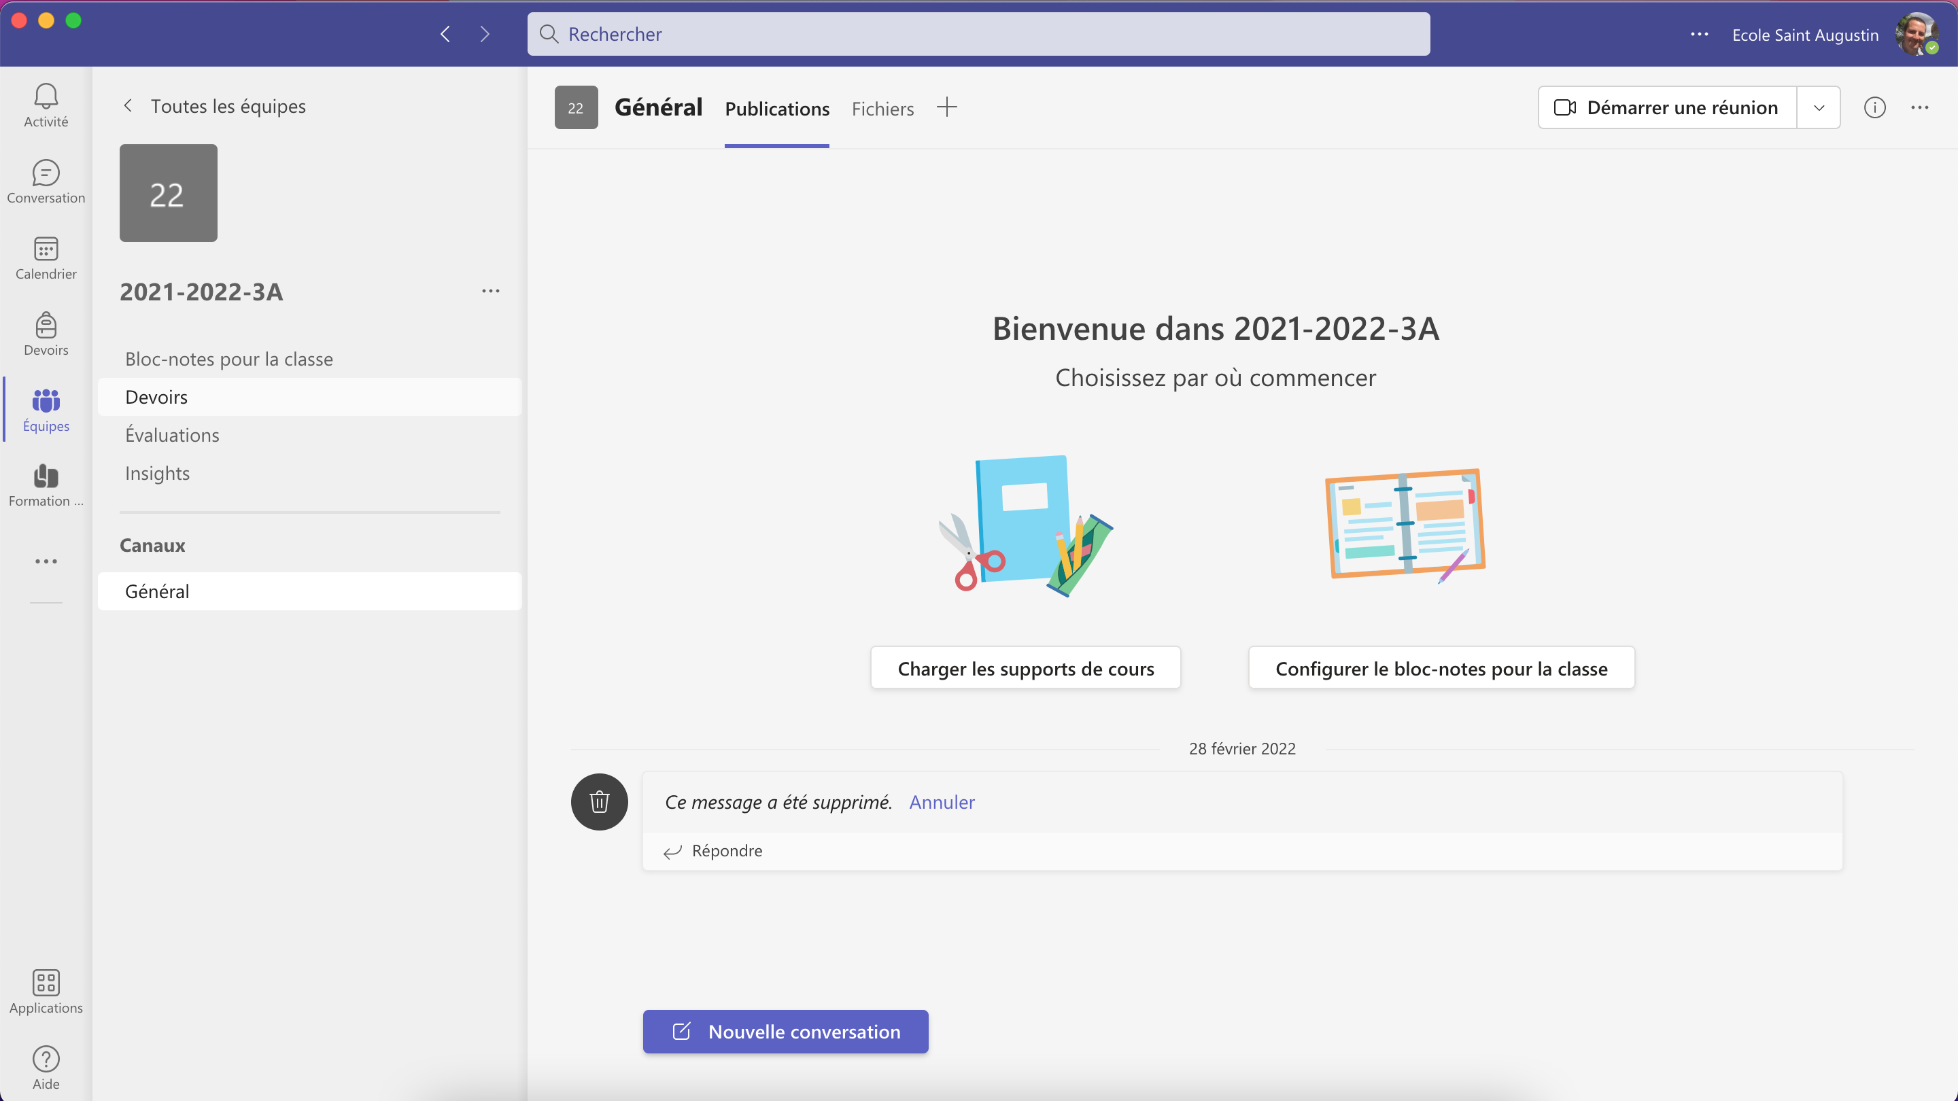Open the user profile avatar

point(1917,34)
